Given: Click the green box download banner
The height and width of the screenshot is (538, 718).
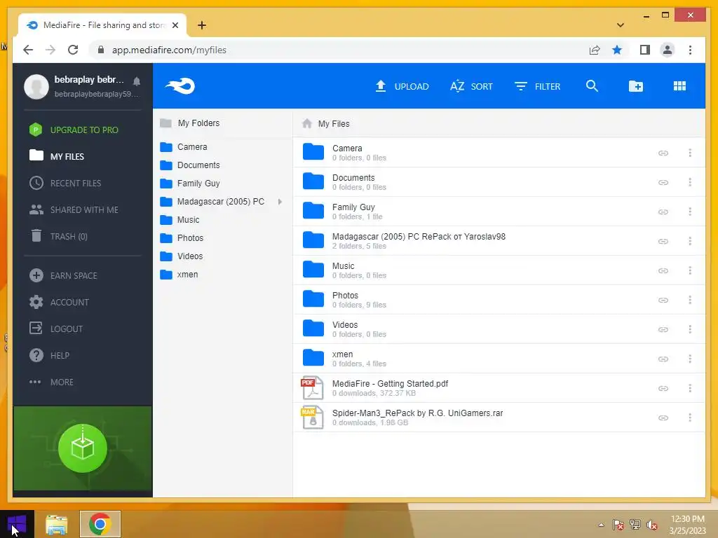Looking at the screenshot, I should click(x=83, y=448).
